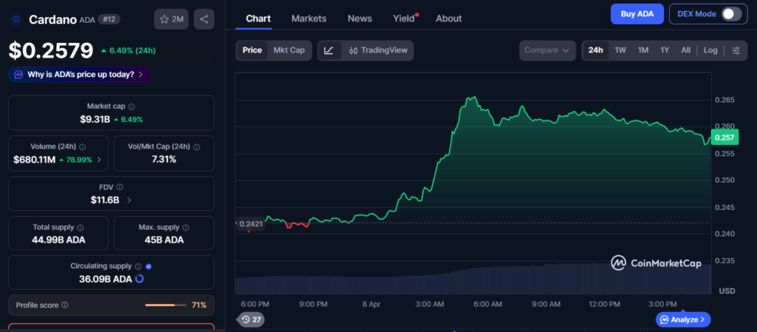
Task: Click the Buy ADA button
Action: tap(637, 14)
